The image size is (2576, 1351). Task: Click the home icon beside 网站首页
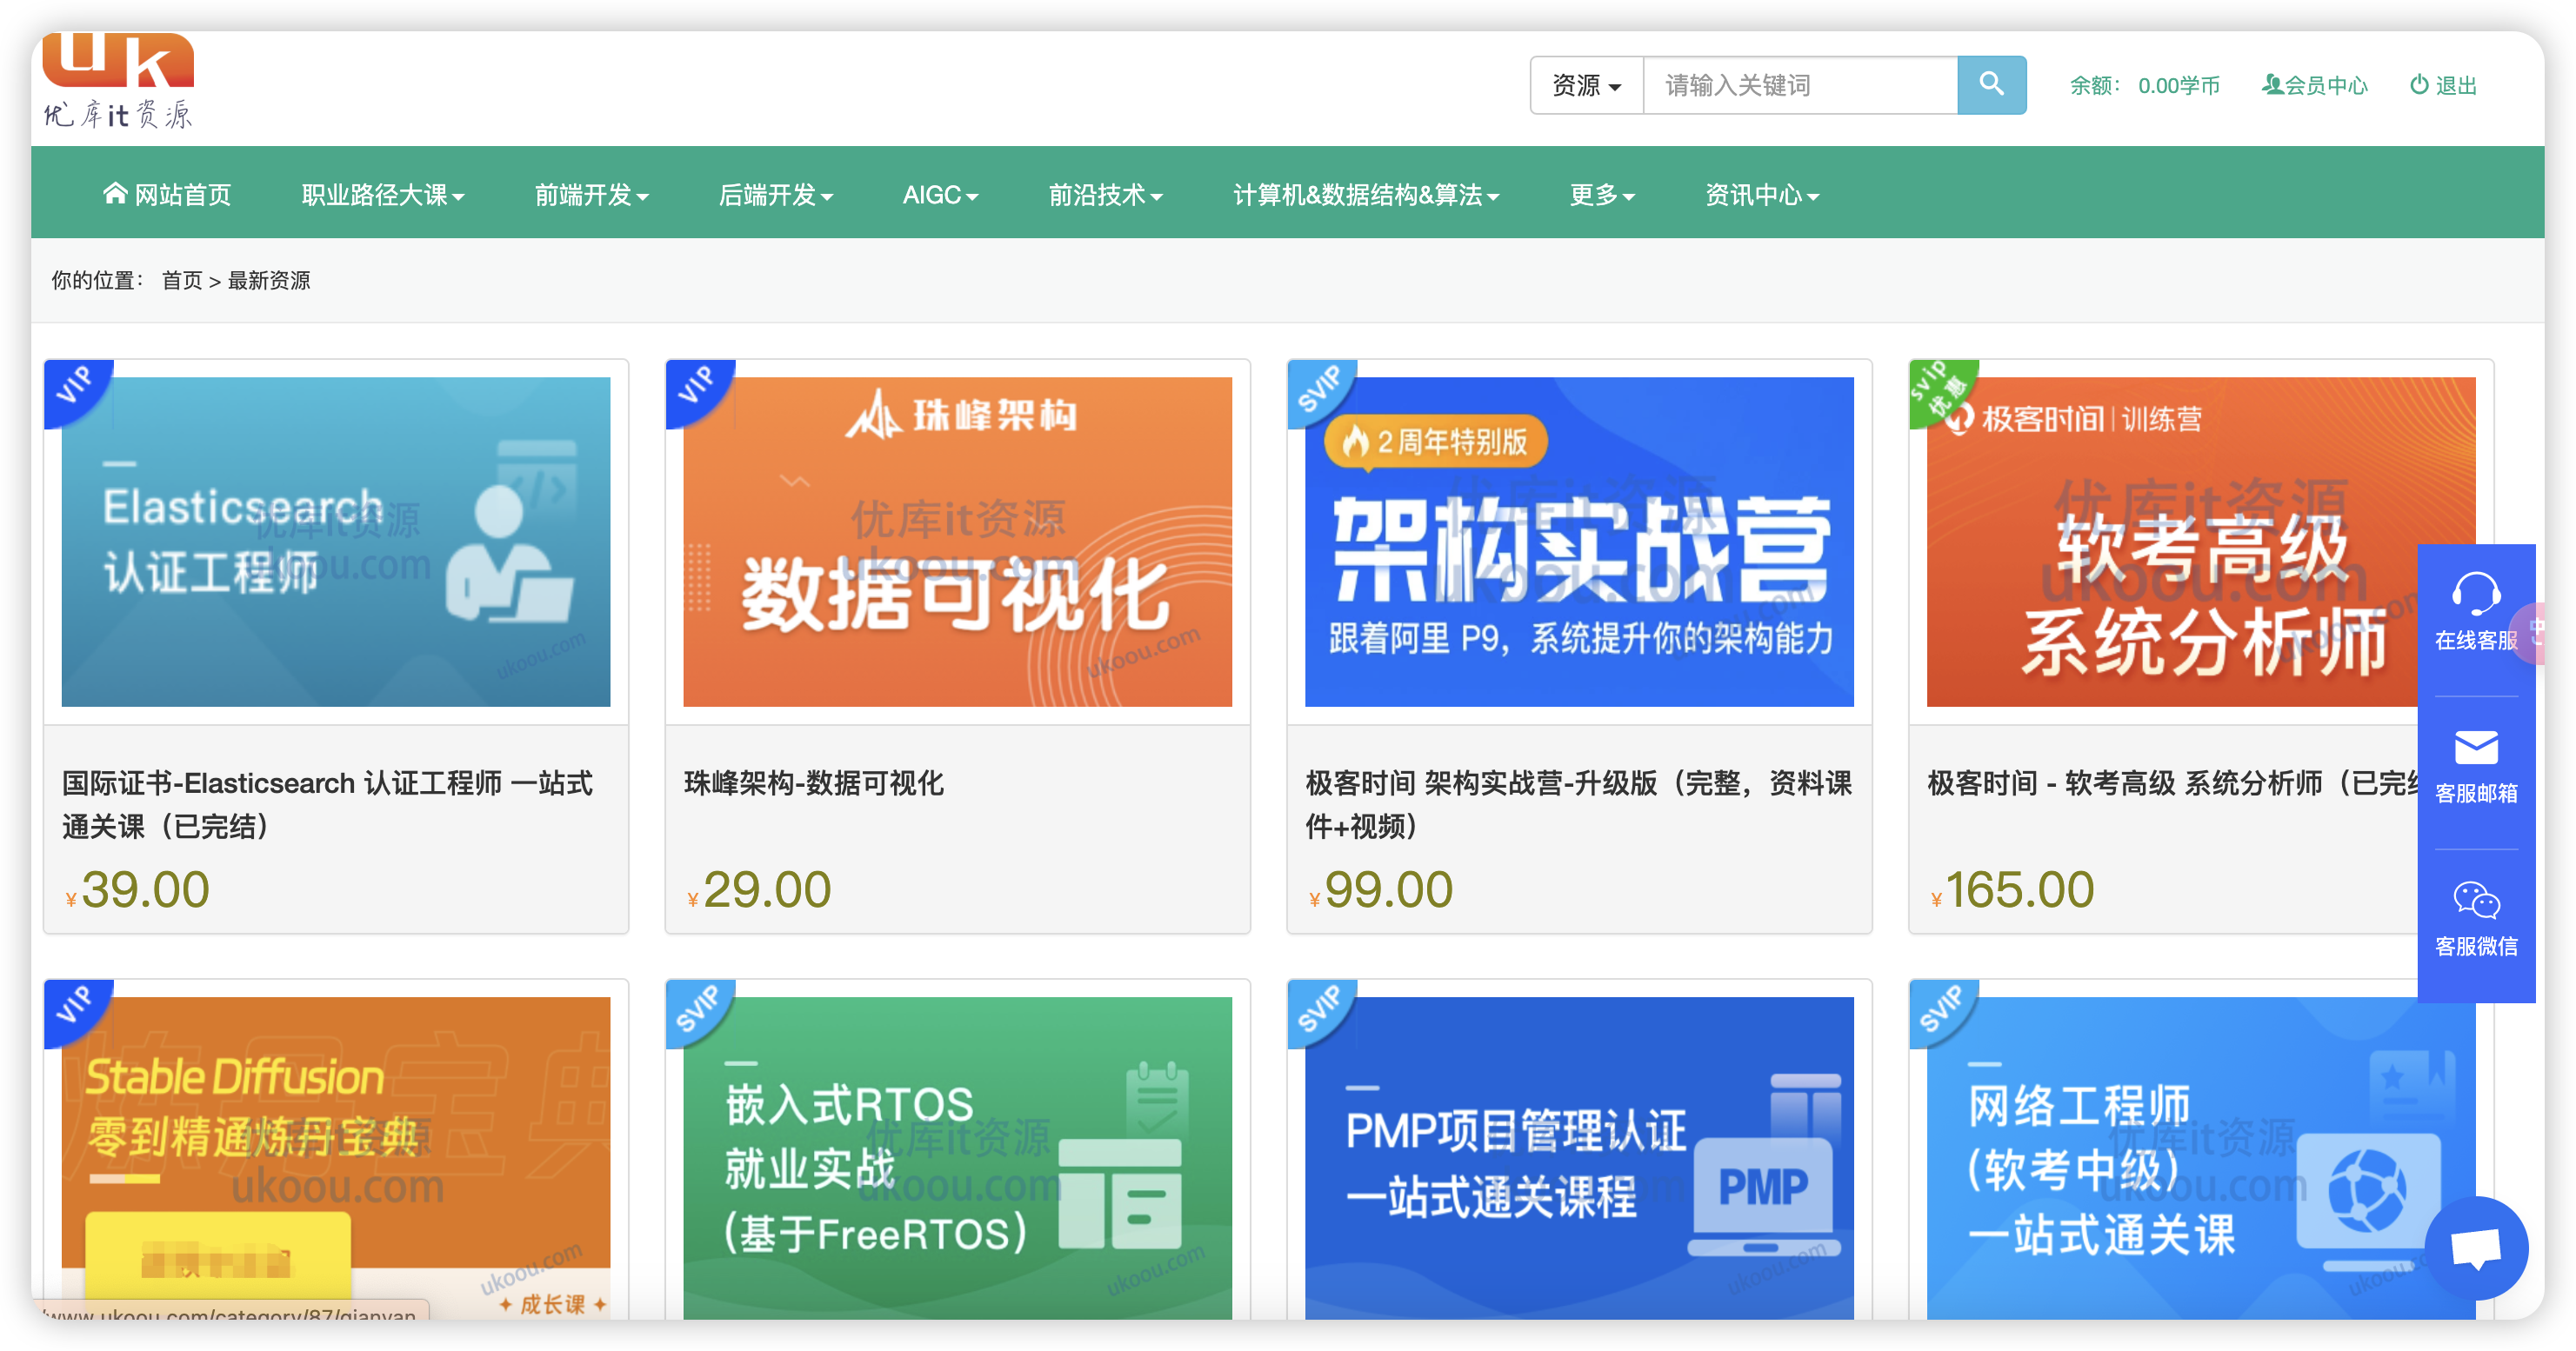pyautogui.click(x=115, y=193)
